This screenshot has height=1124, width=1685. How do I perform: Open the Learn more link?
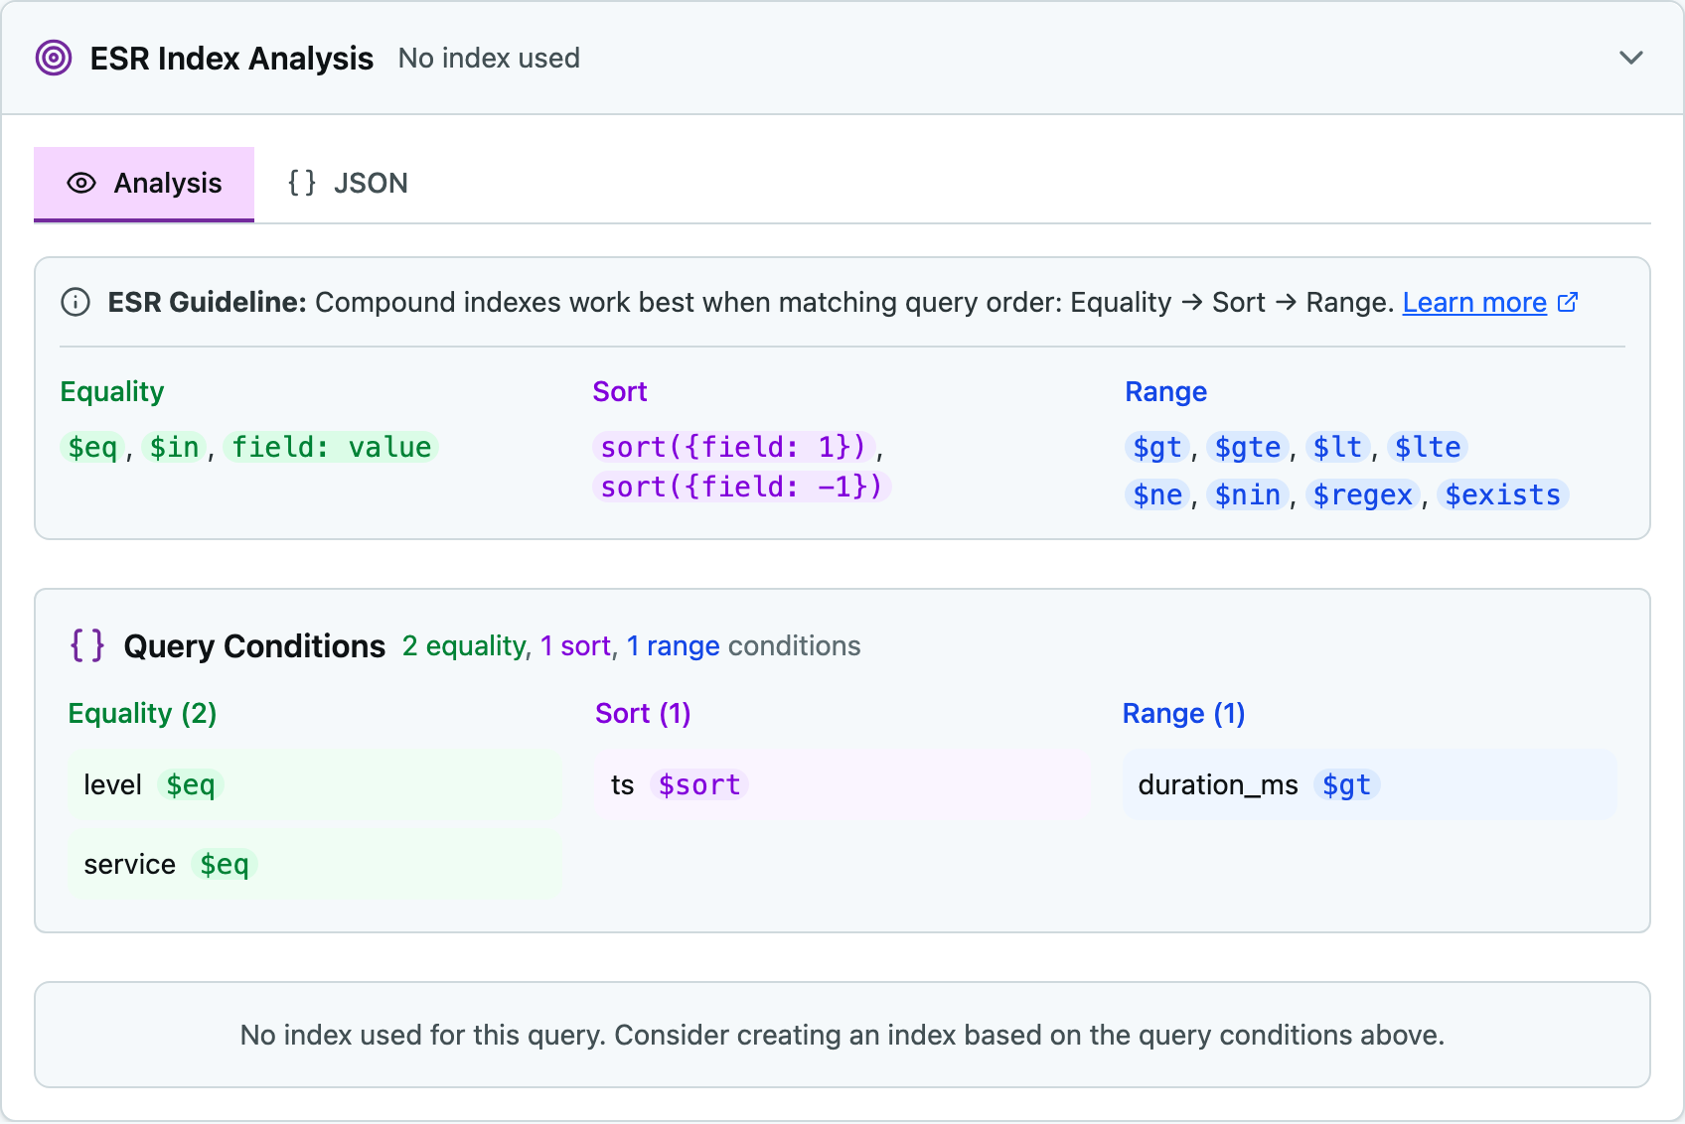pos(1474,302)
